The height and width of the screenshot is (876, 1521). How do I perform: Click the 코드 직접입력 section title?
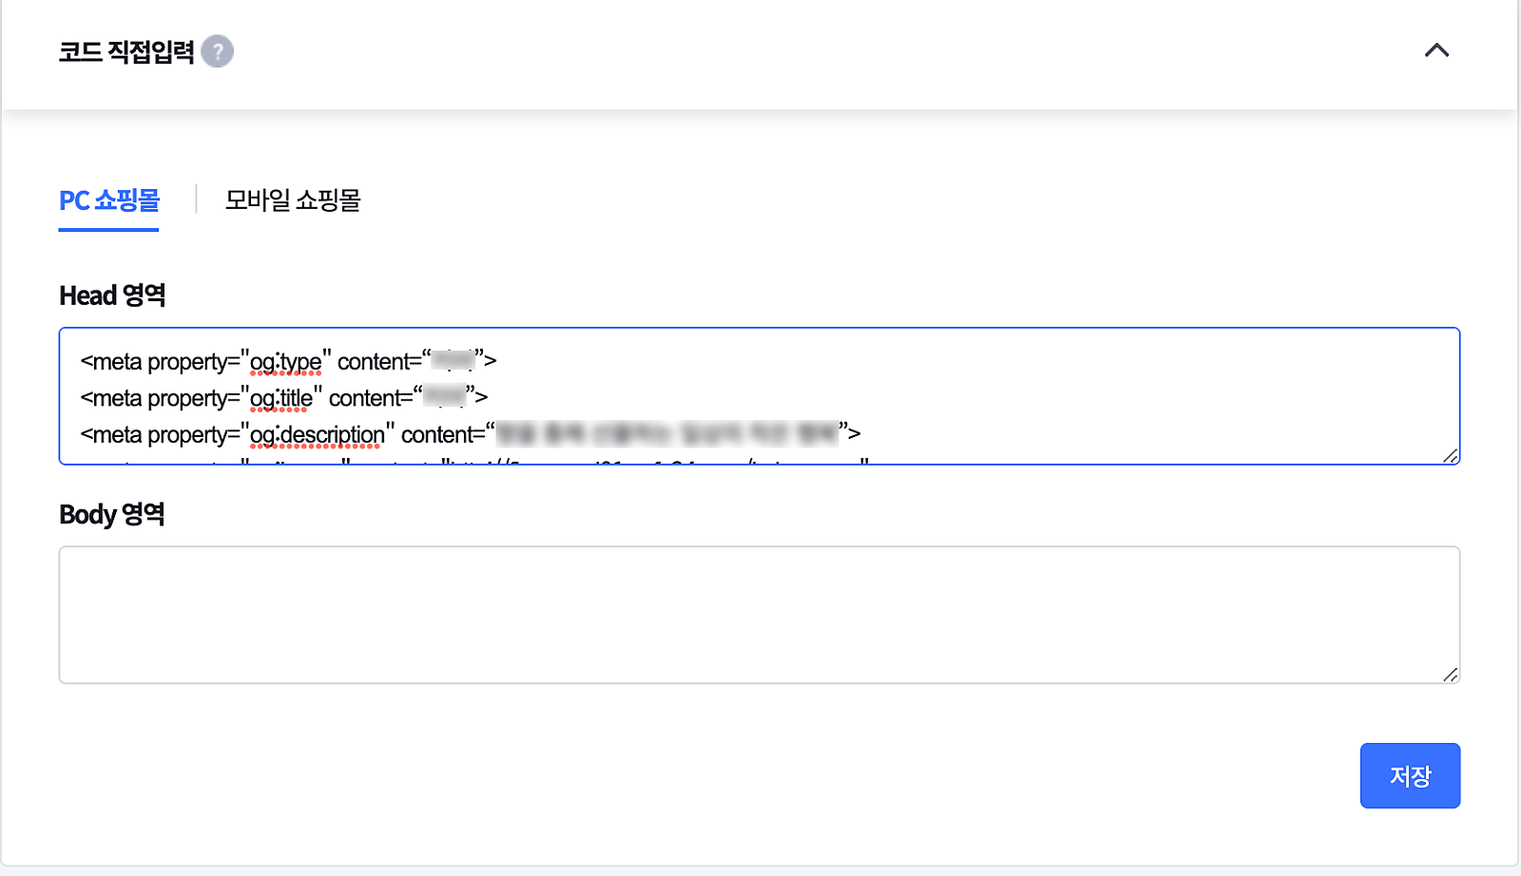pos(126,51)
